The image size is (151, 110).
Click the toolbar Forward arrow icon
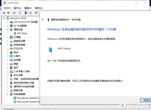[x=8, y=13]
